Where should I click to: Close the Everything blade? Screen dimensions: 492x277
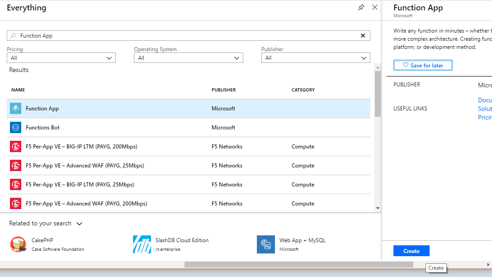(x=374, y=7)
